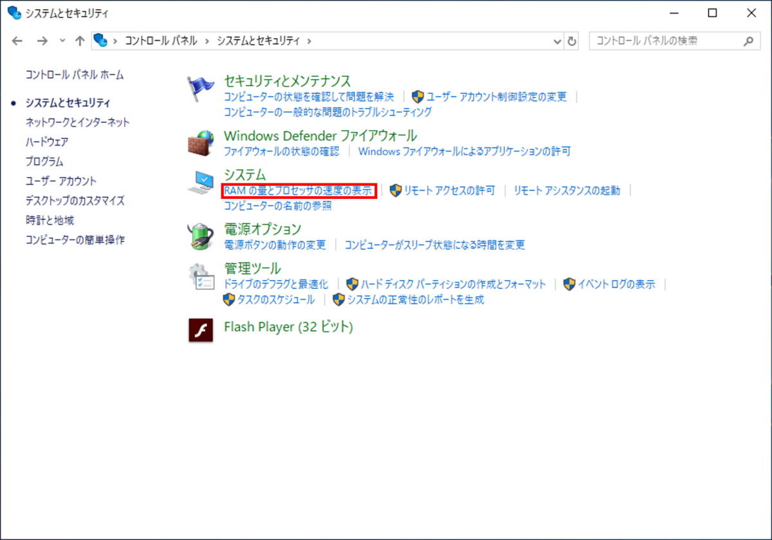Viewport: 772px width, 540px height.
Task: Open イベント ログの表示 link
Action: [616, 284]
